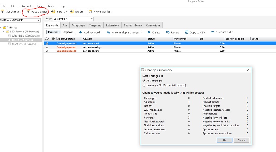Click Cancel in Changes summary dialog

coord(241,140)
